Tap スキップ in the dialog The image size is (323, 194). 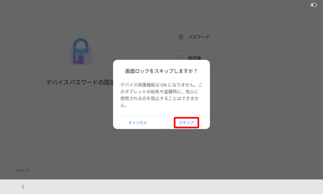click(186, 123)
